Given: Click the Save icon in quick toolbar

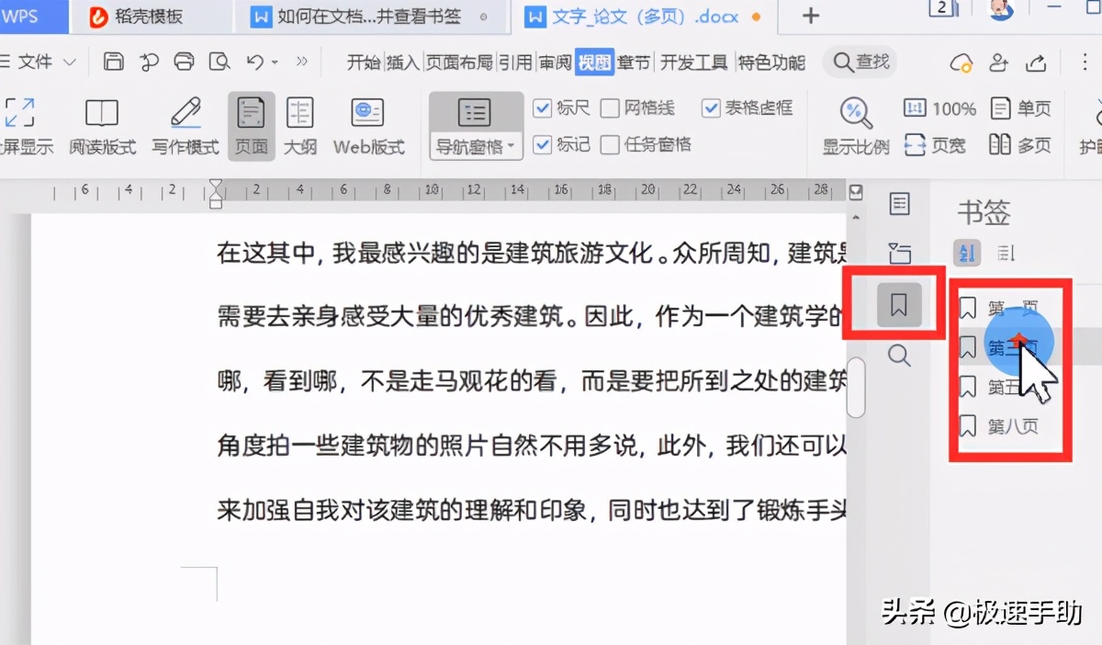Looking at the screenshot, I should tap(114, 62).
